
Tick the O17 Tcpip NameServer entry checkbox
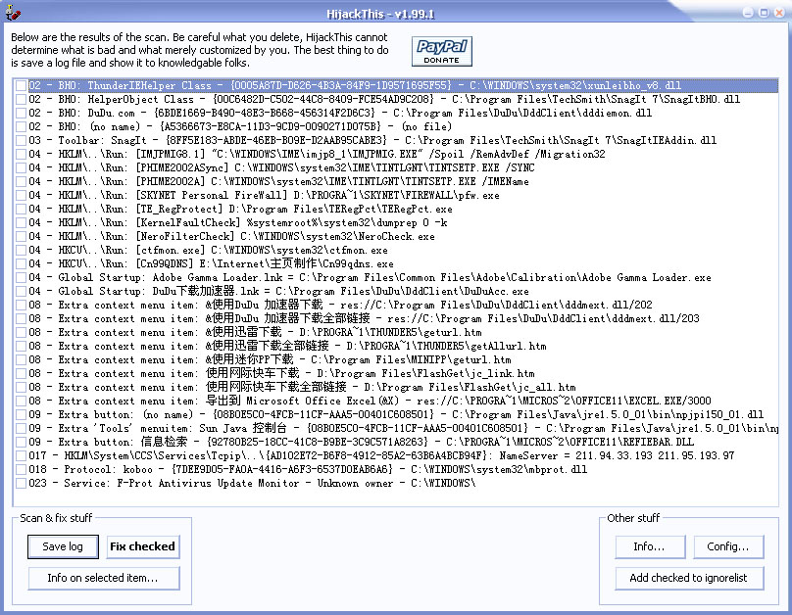[21, 456]
